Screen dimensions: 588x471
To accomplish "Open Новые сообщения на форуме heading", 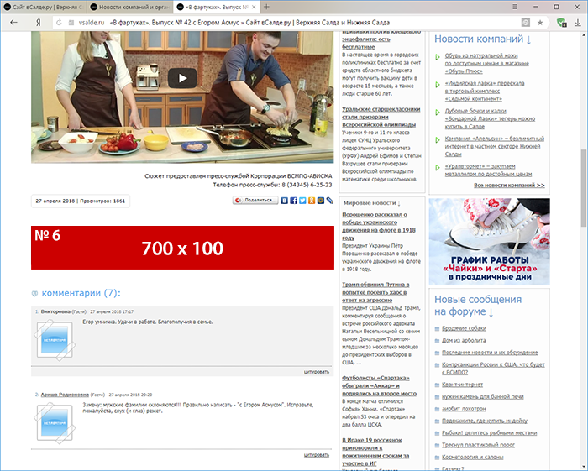I will click(478, 306).
